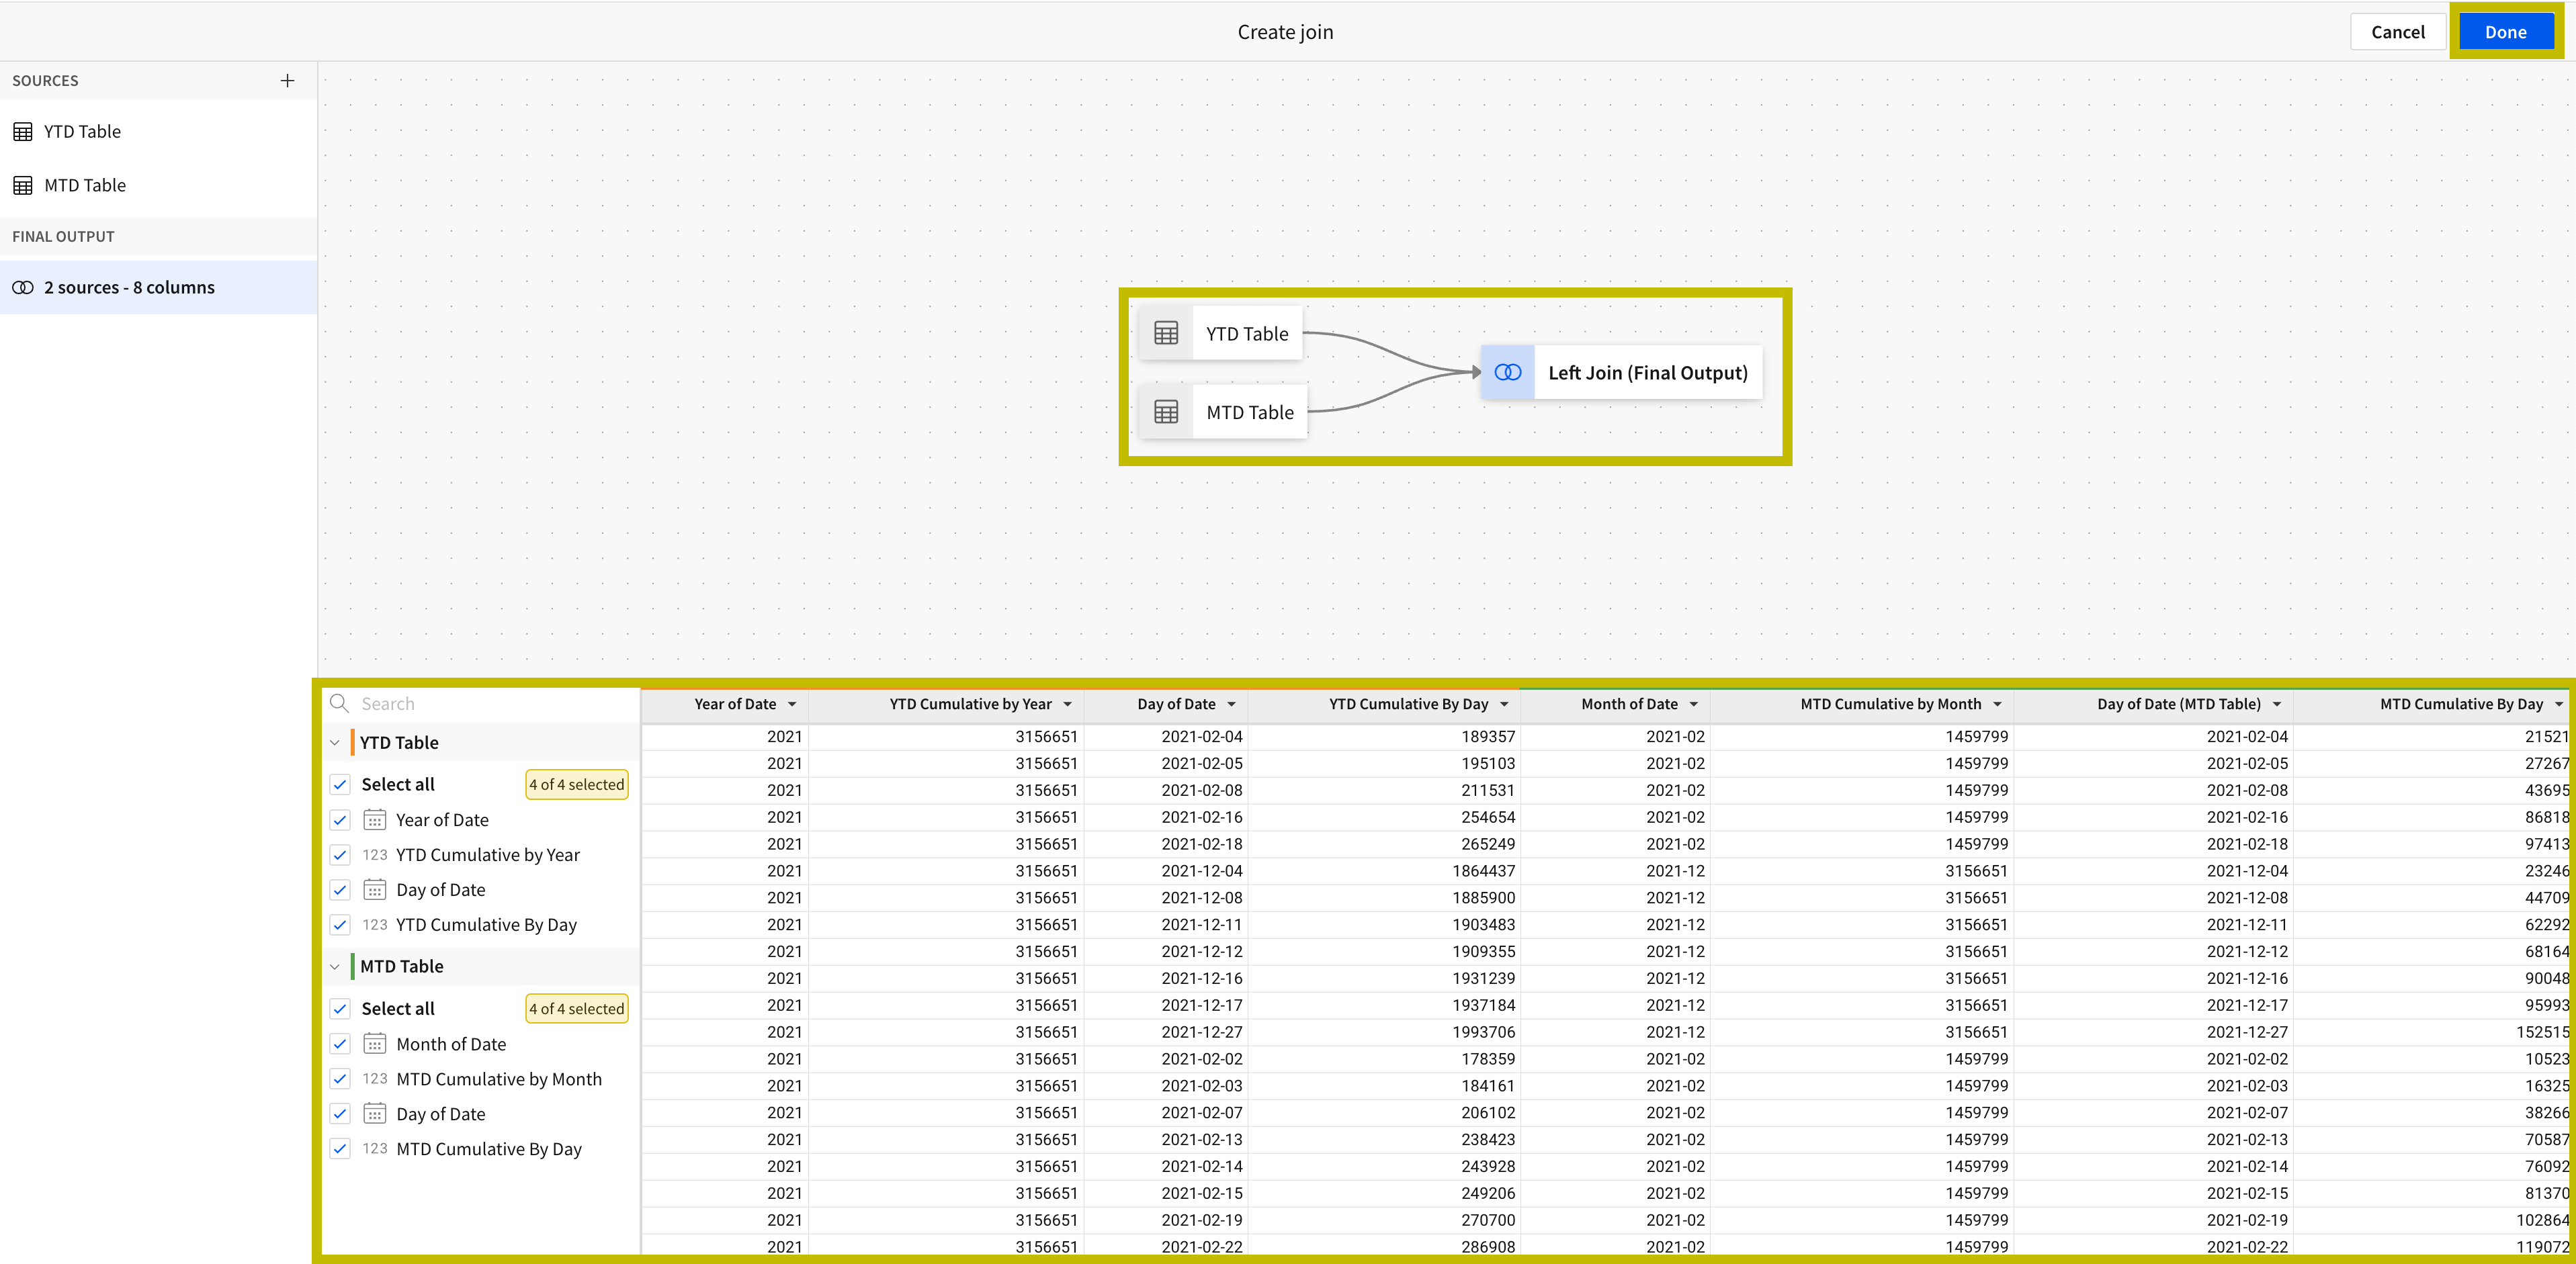Click the Done button

click(2506, 31)
